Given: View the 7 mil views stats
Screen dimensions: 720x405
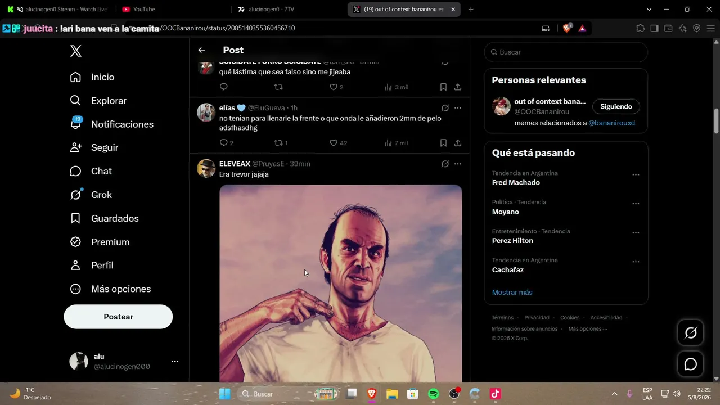Looking at the screenshot, I should point(397,143).
